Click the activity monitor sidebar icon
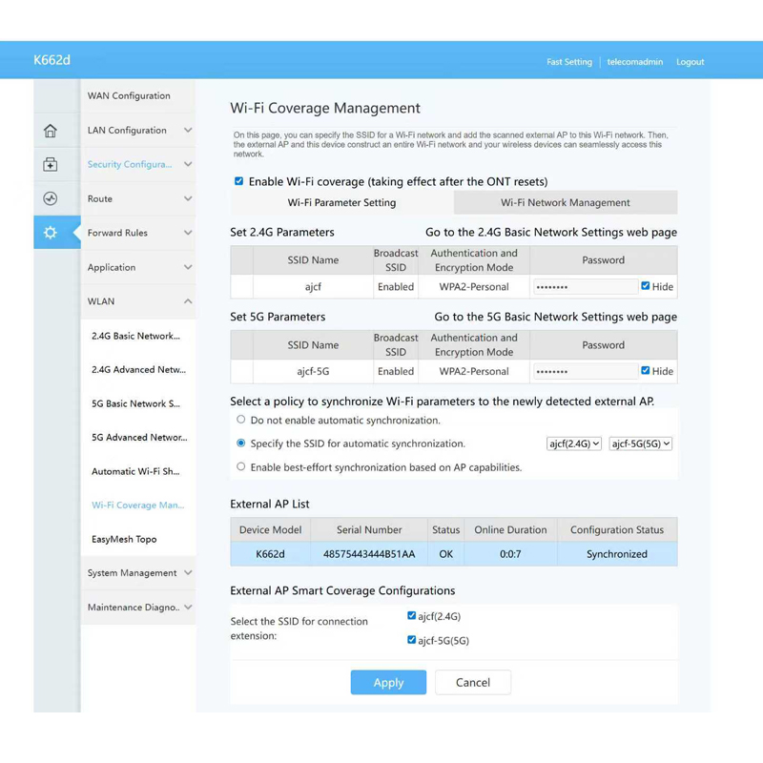Viewport: 763px width, 763px height. 51,198
